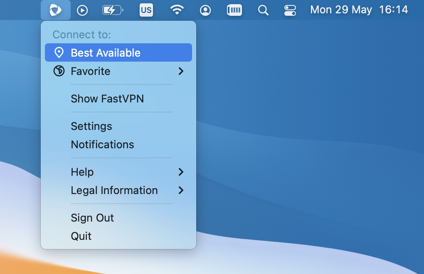This screenshot has height=274, width=424.
Task: Open Notifications from the menu
Action: [x=118, y=144]
